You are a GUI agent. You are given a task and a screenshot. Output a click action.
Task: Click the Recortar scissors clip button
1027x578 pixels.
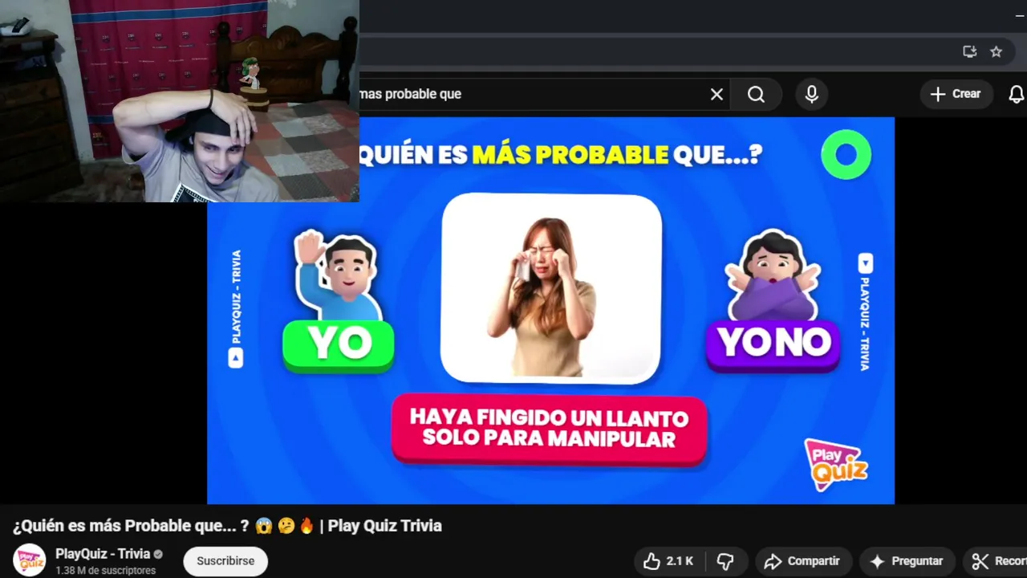(995, 561)
